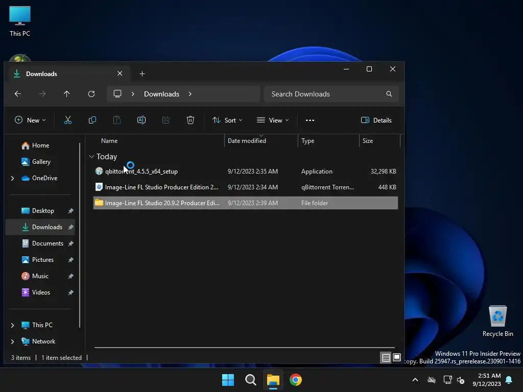This screenshot has width=523, height=392.
Task: Unpin Videos from Quick access
Action: (x=70, y=292)
